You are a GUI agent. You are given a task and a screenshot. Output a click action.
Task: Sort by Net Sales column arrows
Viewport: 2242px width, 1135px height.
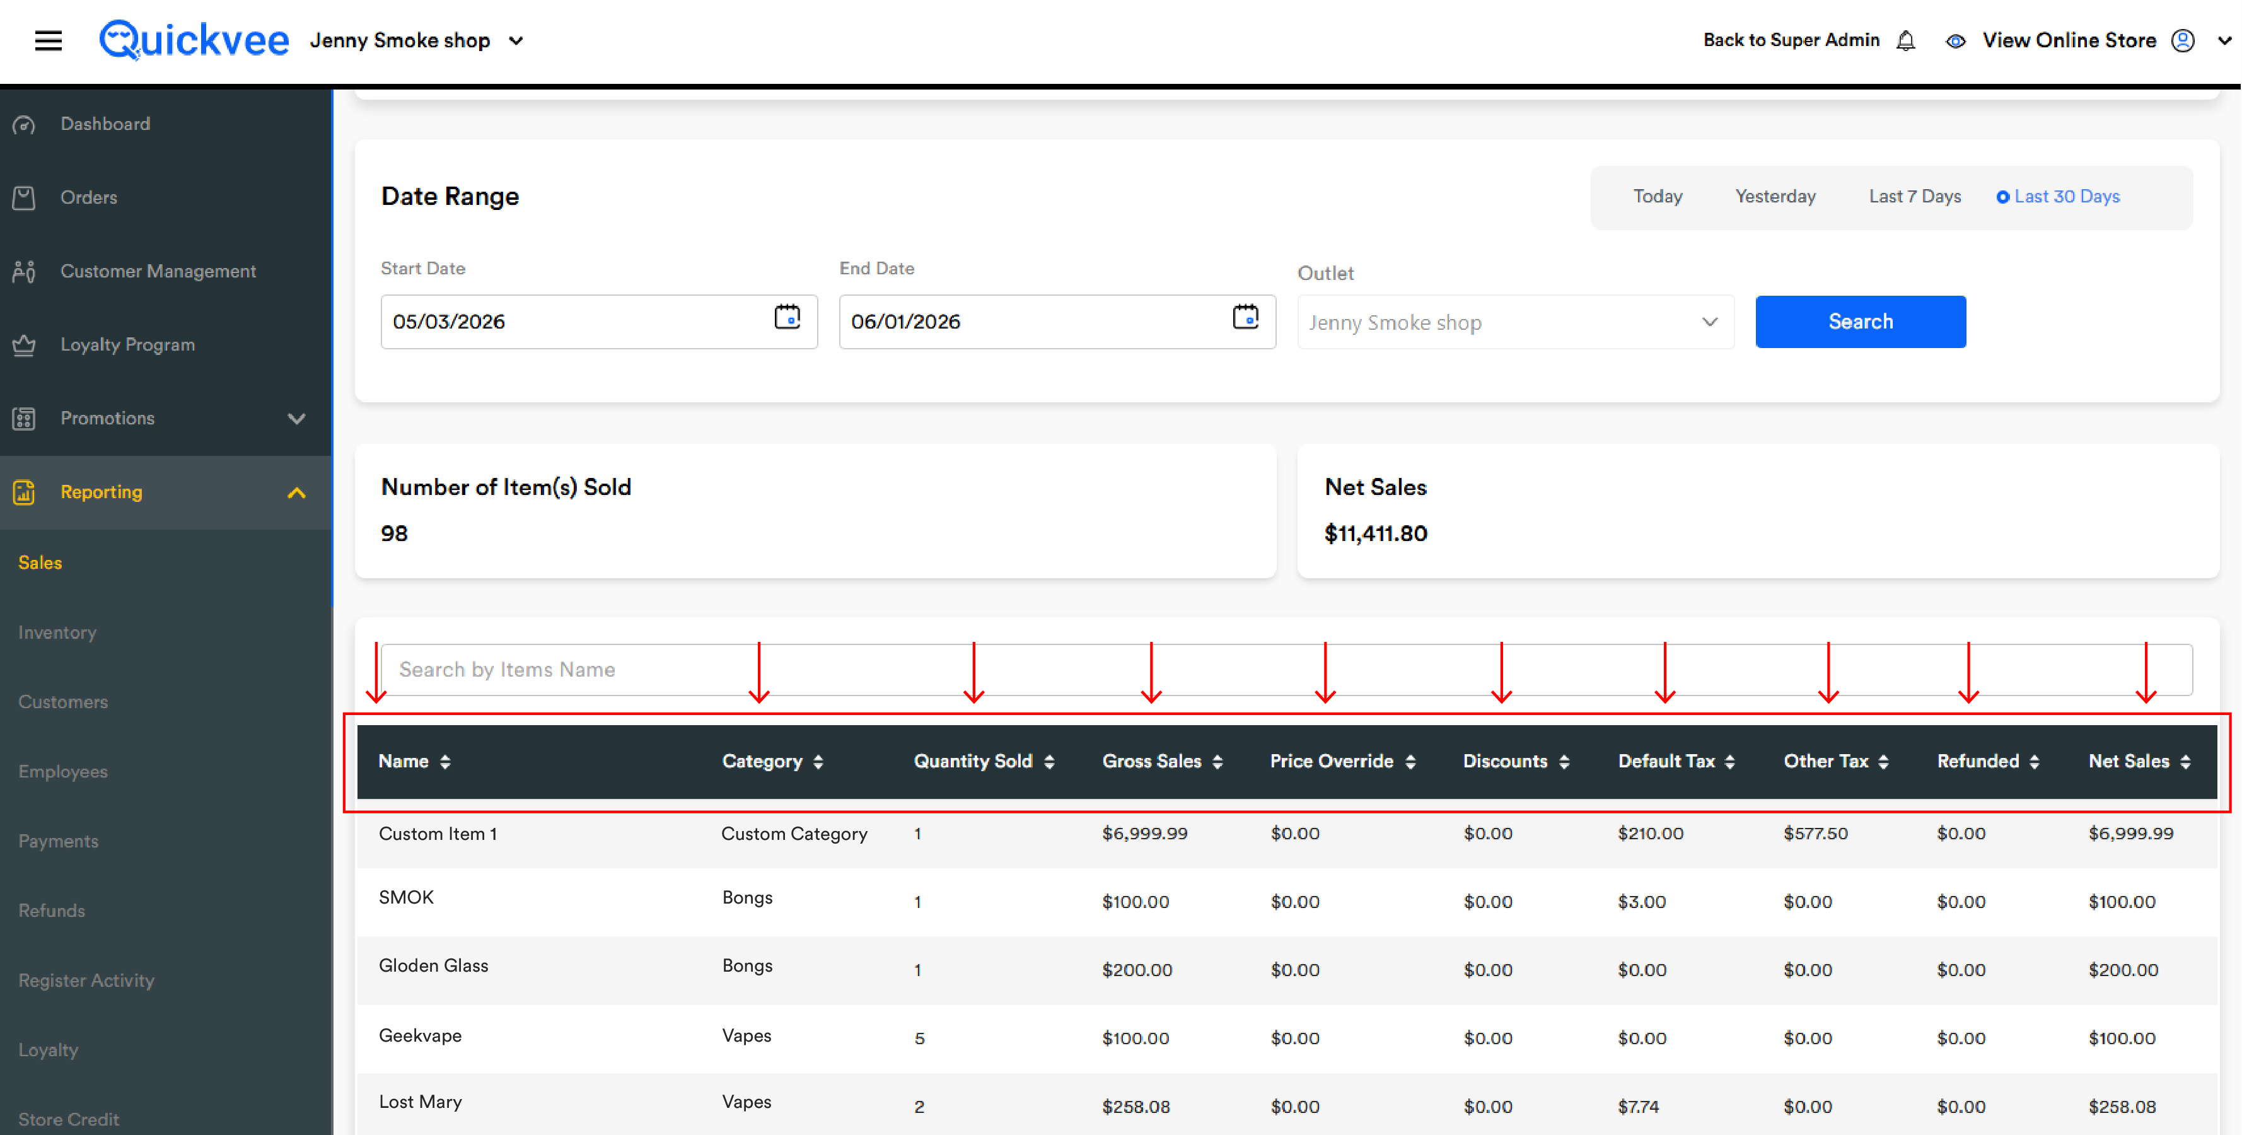click(x=2185, y=762)
